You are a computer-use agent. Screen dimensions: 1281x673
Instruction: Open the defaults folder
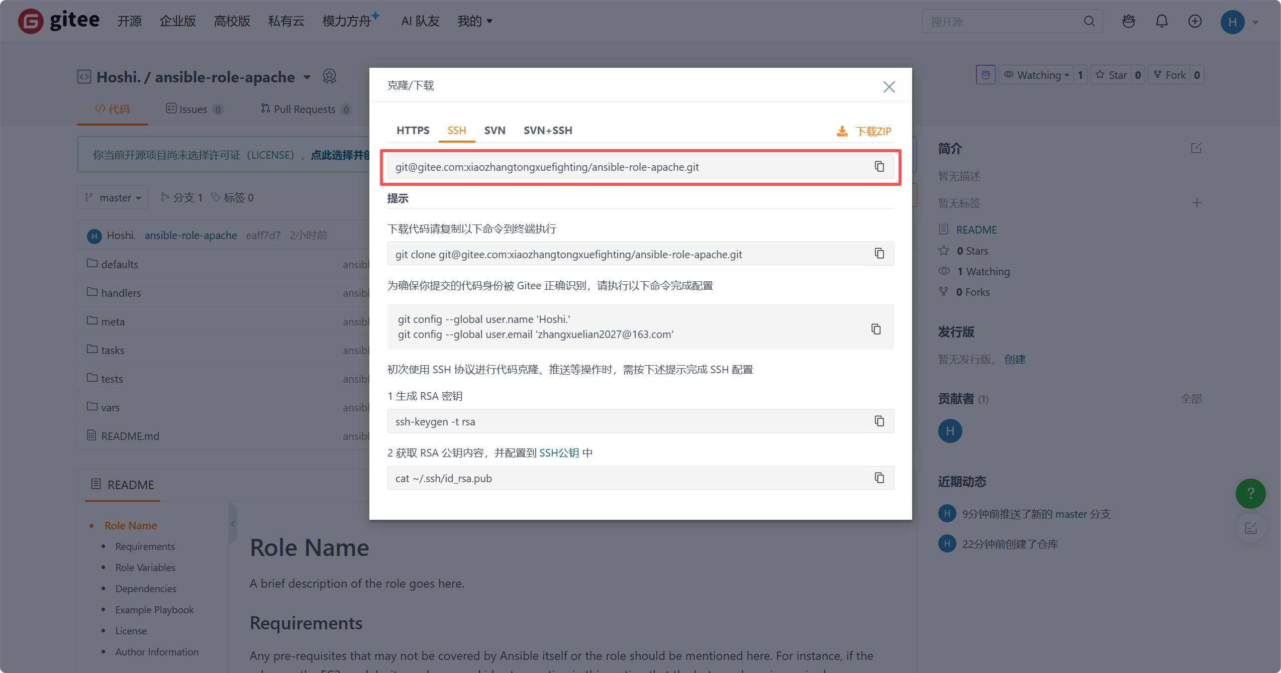point(120,264)
